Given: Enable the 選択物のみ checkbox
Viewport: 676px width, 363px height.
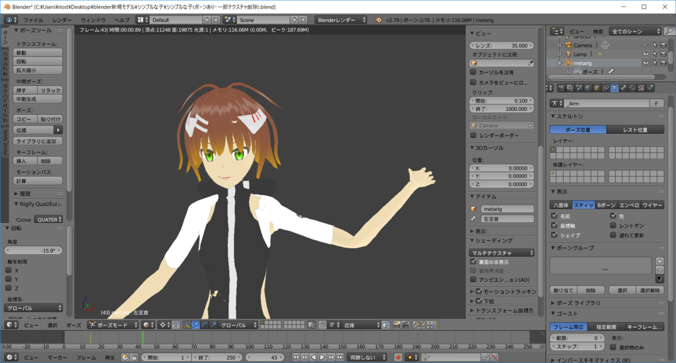Looking at the screenshot, I should 613,347.
